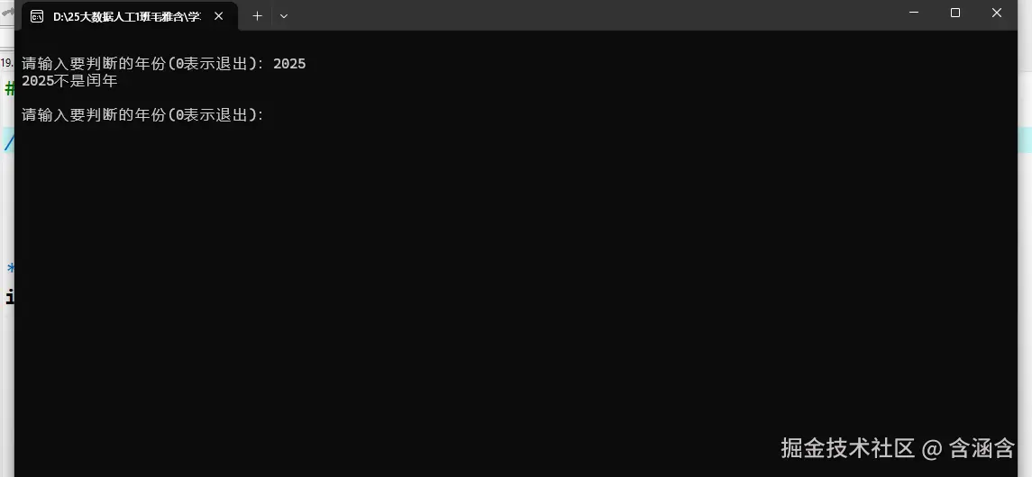Click the blue asterisk in the background editor

11,268
